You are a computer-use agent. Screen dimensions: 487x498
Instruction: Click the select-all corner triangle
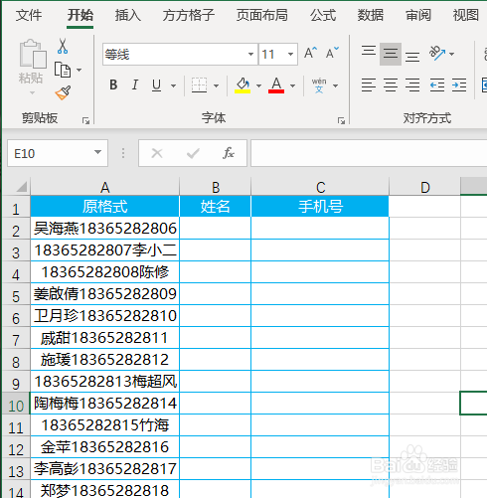point(22,187)
